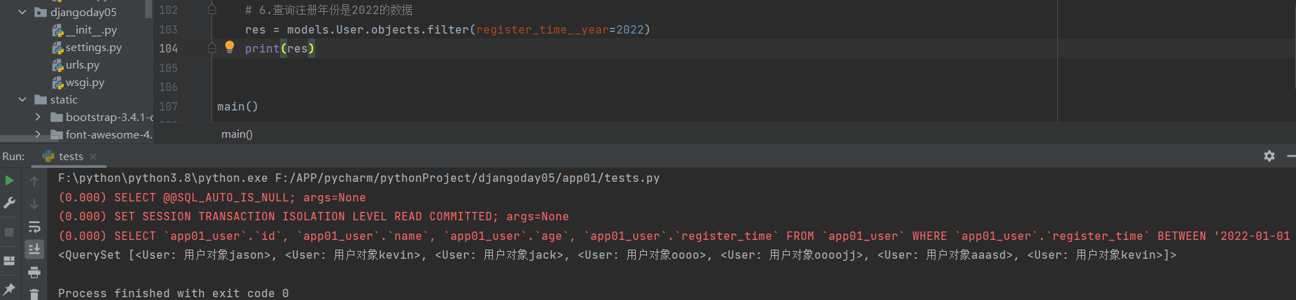Collapse the djangoday05 folder
Screen dimensions: 1296x300
click(x=22, y=12)
